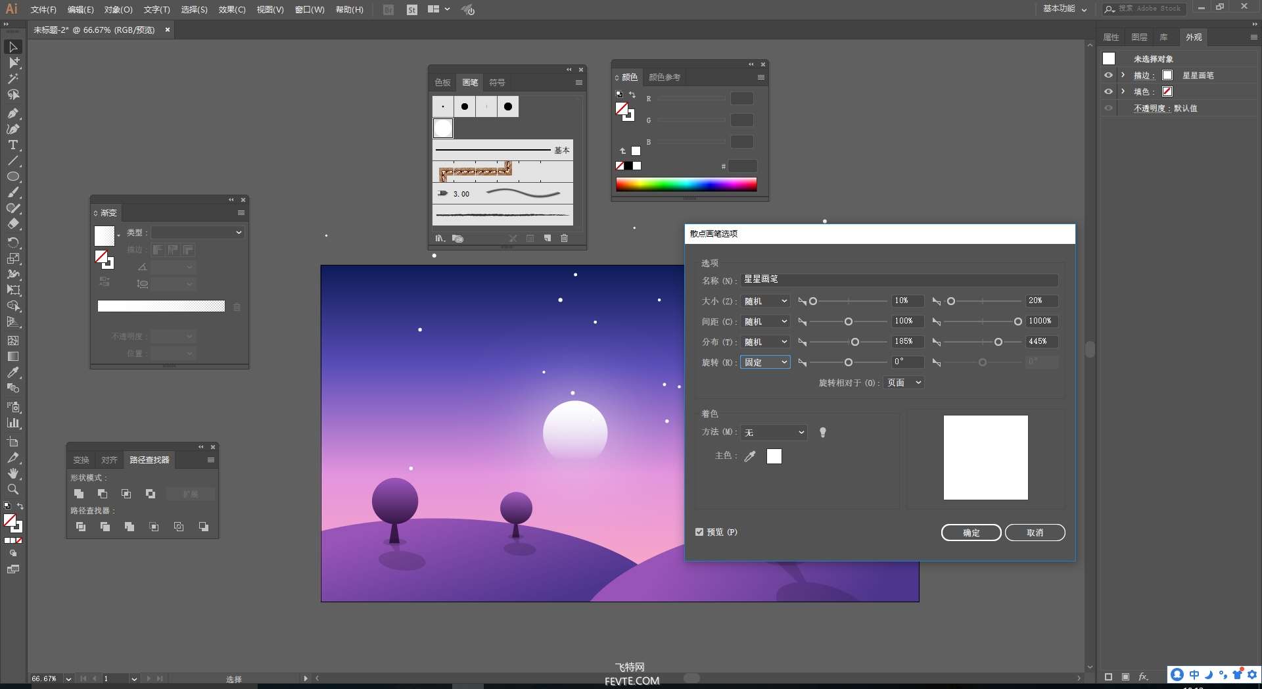Swap fill and stroke in Color panel
Image resolution: width=1262 pixels, height=689 pixels.
(x=632, y=94)
